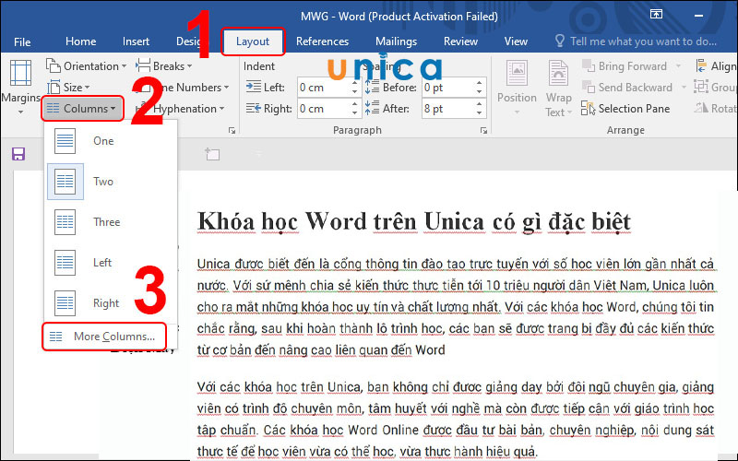
Task: Open the Paragraph dialog launcher
Action: tap(483, 130)
